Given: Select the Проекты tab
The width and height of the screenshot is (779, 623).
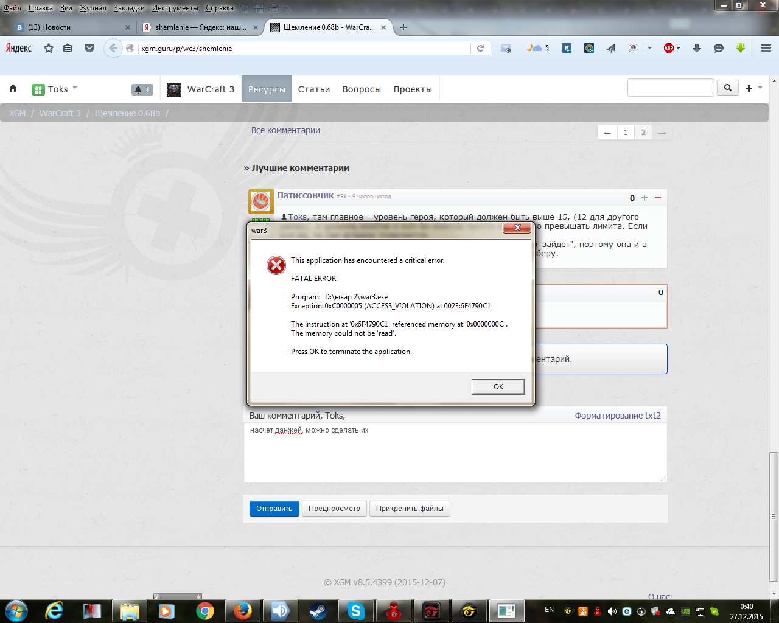Looking at the screenshot, I should pyautogui.click(x=413, y=89).
